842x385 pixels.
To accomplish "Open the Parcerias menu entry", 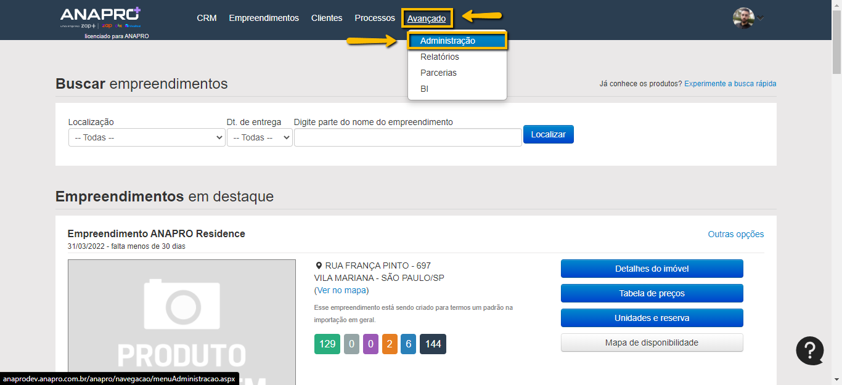I will click(x=438, y=73).
